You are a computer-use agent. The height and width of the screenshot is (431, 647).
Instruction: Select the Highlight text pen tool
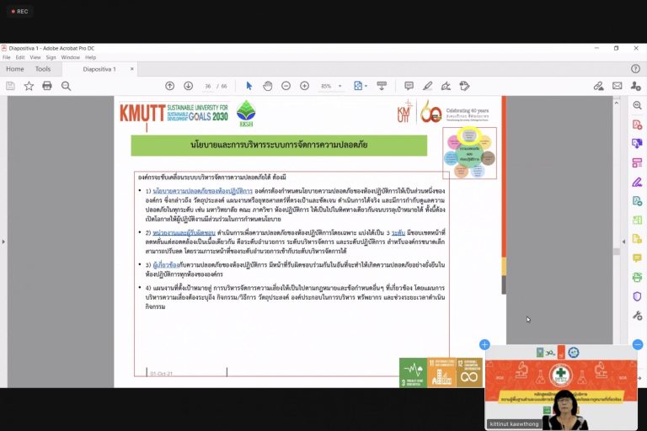427,86
